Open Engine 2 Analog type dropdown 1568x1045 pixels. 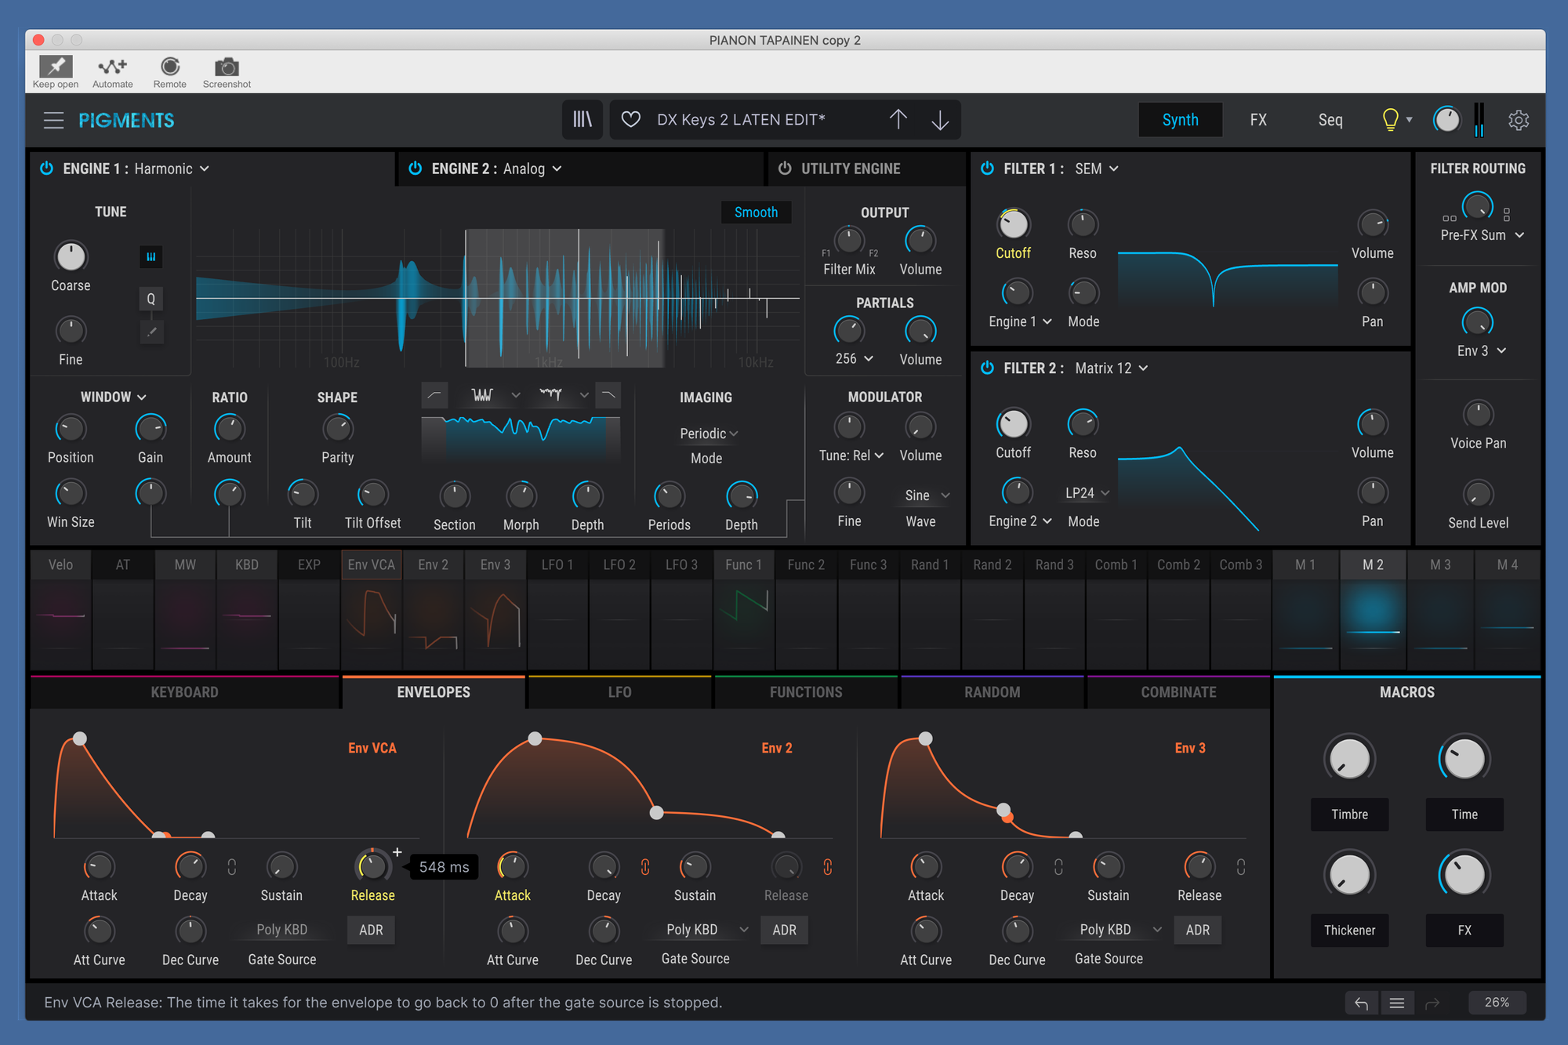[x=533, y=169]
